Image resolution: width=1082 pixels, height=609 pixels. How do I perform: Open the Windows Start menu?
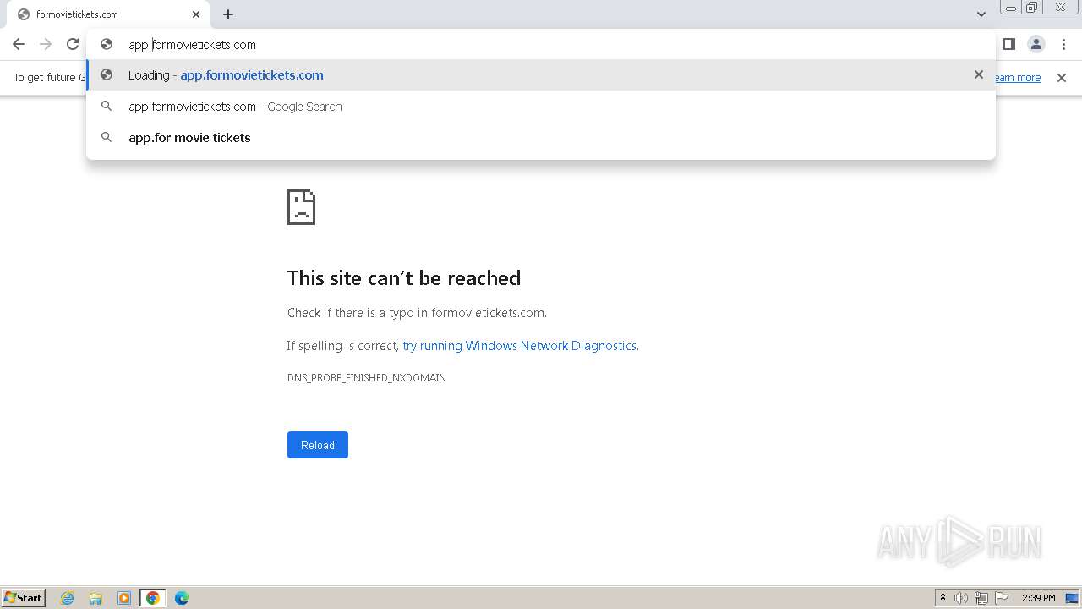tap(24, 597)
